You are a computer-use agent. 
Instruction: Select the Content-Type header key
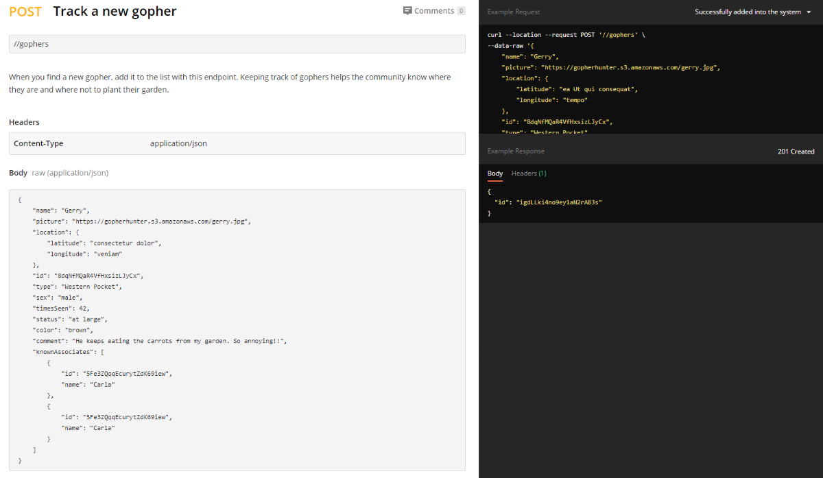pos(38,143)
